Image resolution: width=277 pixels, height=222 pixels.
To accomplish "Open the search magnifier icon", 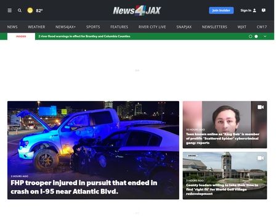I will click(20, 10).
